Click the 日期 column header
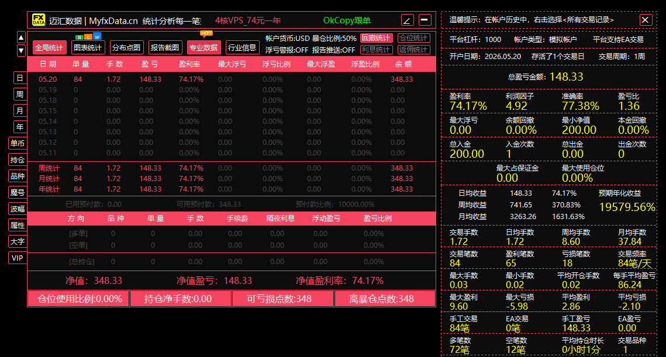Image resolution: width=666 pixels, height=357 pixels. [x=48, y=64]
